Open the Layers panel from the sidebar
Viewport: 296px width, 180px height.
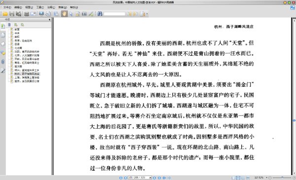(3, 44)
